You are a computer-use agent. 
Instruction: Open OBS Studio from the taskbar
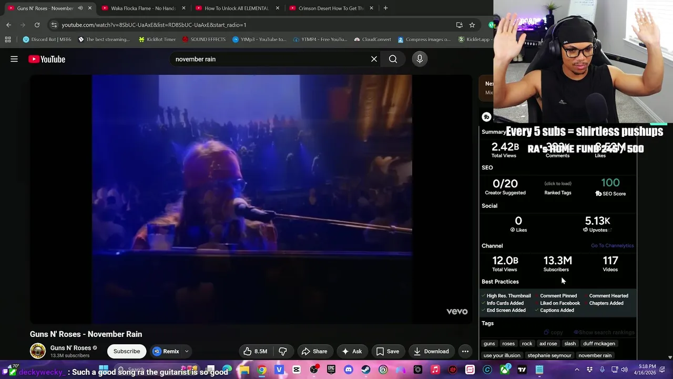[x=314, y=370]
